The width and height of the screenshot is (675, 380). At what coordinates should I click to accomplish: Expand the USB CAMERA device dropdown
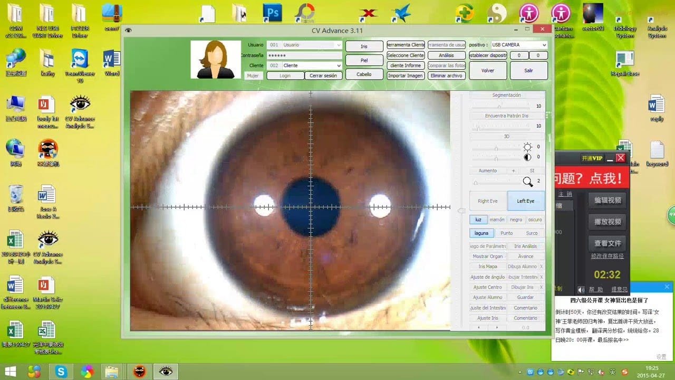543,45
